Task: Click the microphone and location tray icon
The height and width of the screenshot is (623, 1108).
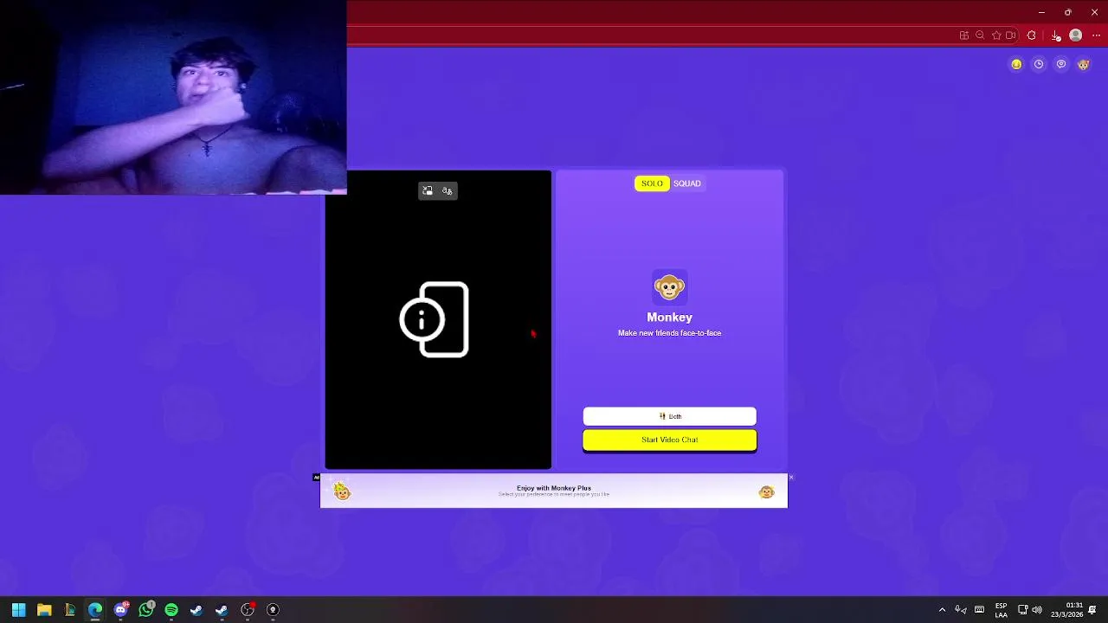Action: (x=960, y=610)
